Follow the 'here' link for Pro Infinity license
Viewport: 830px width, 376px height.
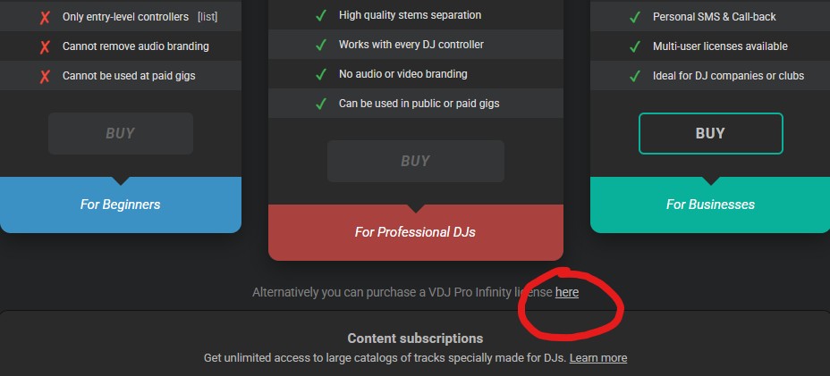pos(566,292)
